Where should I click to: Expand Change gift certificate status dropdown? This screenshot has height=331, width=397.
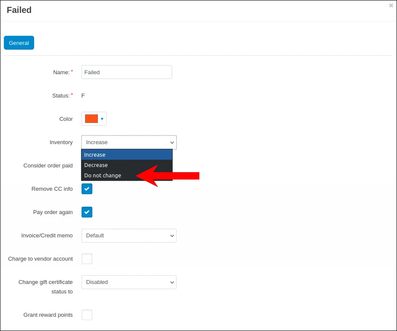click(x=129, y=282)
